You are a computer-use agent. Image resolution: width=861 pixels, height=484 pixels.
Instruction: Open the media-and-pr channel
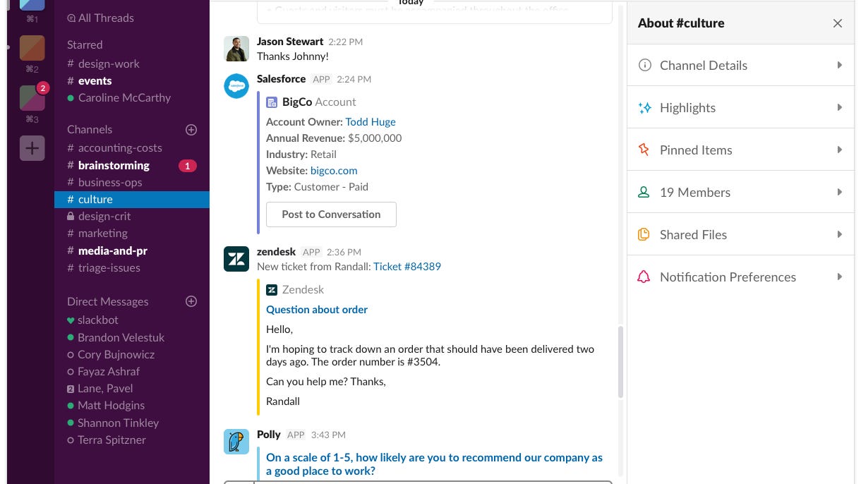[x=112, y=250]
